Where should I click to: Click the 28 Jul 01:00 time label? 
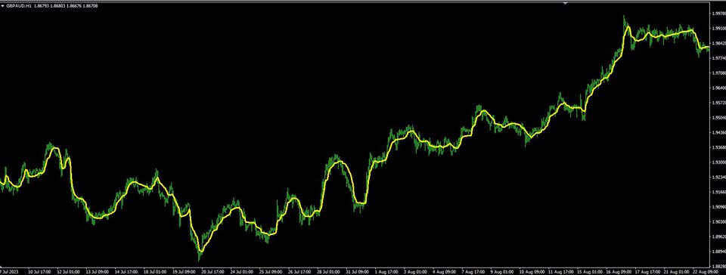pyautogui.click(x=329, y=272)
